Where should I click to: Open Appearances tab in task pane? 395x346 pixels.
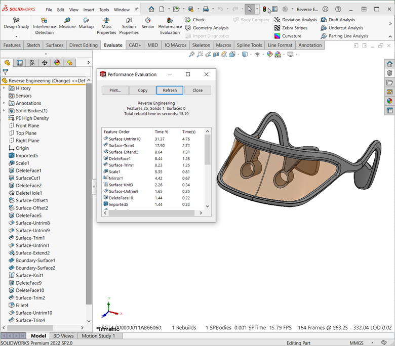pyautogui.click(x=389, y=101)
